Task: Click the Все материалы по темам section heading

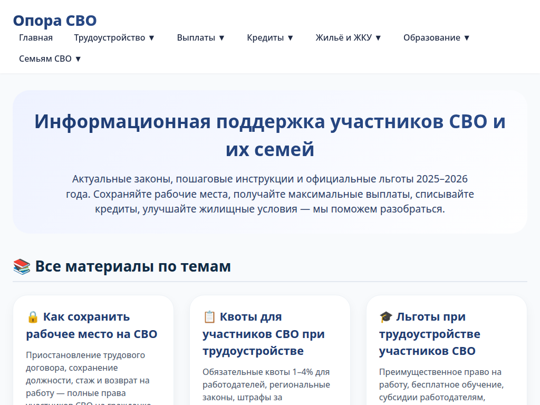Action: 122,266
